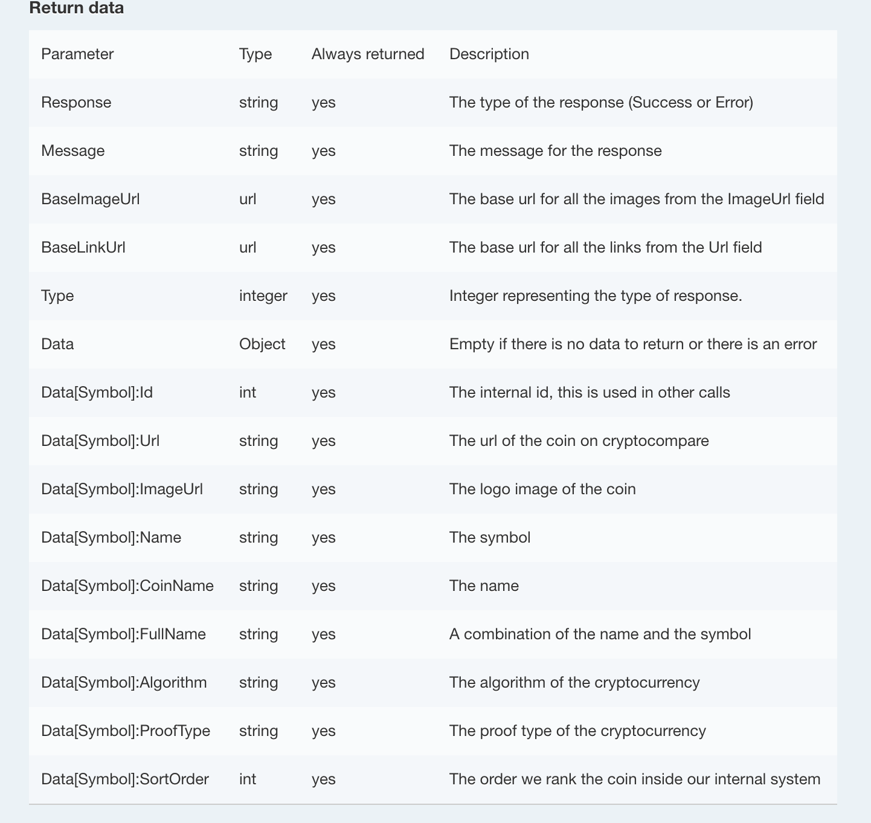Select the "Data[Symbol]:SortOrder" parameter cell
Image resolution: width=871 pixels, height=823 pixels.
(125, 779)
